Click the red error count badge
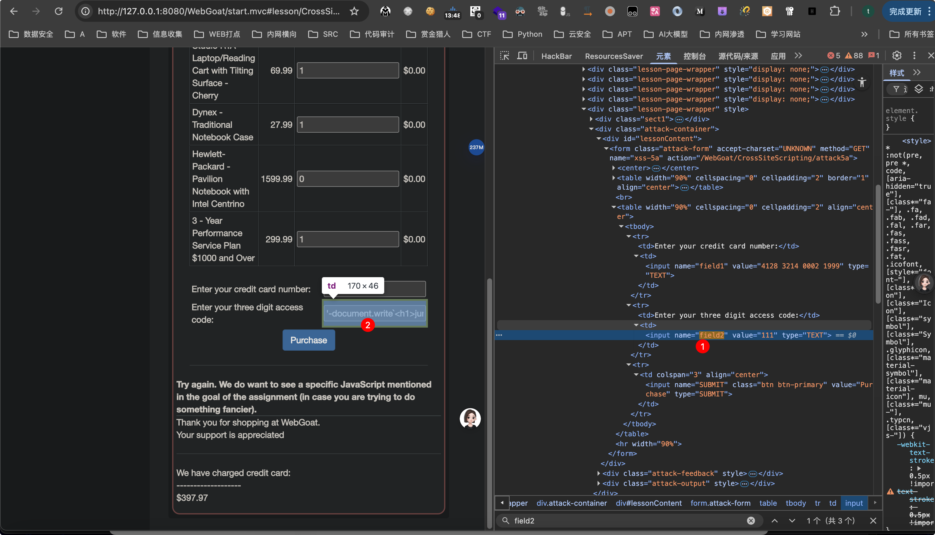This screenshot has height=535, width=935. point(833,56)
